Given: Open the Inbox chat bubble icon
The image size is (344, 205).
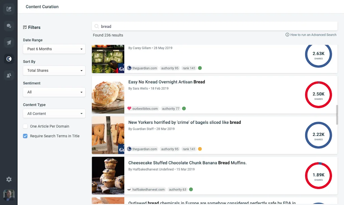Looking at the screenshot, I should pyautogui.click(x=9, y=26).
